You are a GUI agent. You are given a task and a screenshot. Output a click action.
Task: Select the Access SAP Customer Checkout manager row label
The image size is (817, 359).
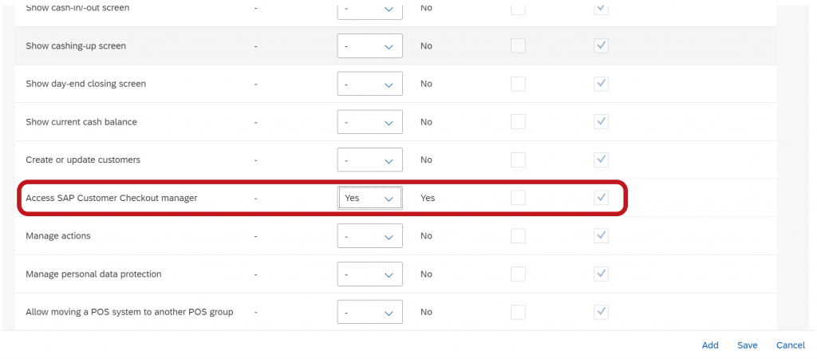112,198
